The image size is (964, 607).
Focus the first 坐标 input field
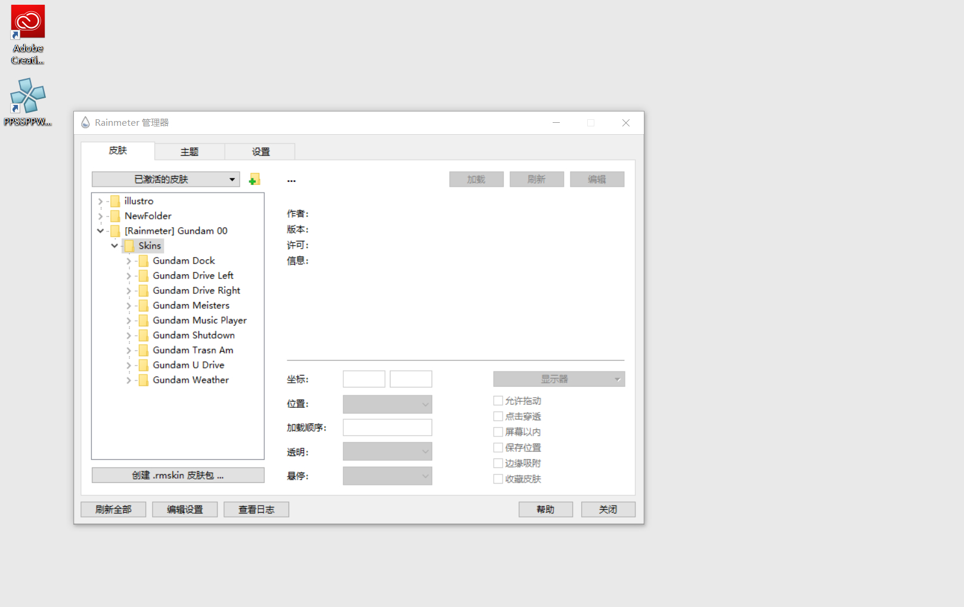pyautogui.click(x=364, y=379)
